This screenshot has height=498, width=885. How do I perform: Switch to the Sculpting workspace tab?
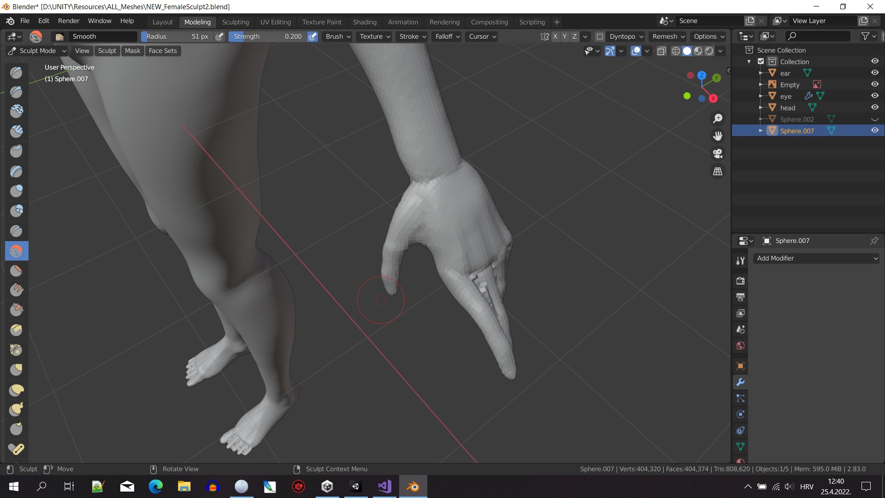pyautogui.click(x=236, y=22)
